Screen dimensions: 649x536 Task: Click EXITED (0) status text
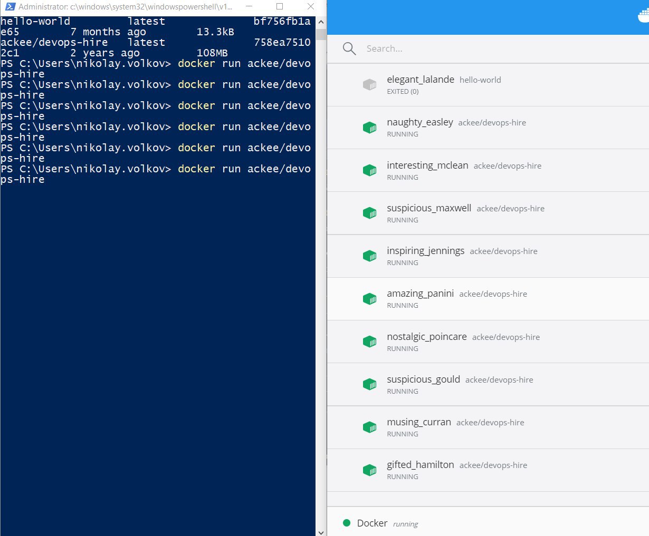click(403, 92)
